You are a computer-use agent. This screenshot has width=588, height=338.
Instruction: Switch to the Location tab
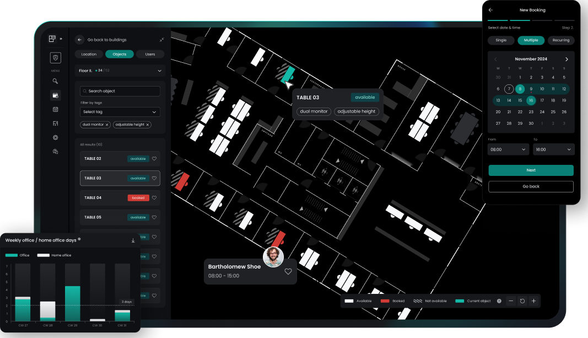click(x=89, y=55)
